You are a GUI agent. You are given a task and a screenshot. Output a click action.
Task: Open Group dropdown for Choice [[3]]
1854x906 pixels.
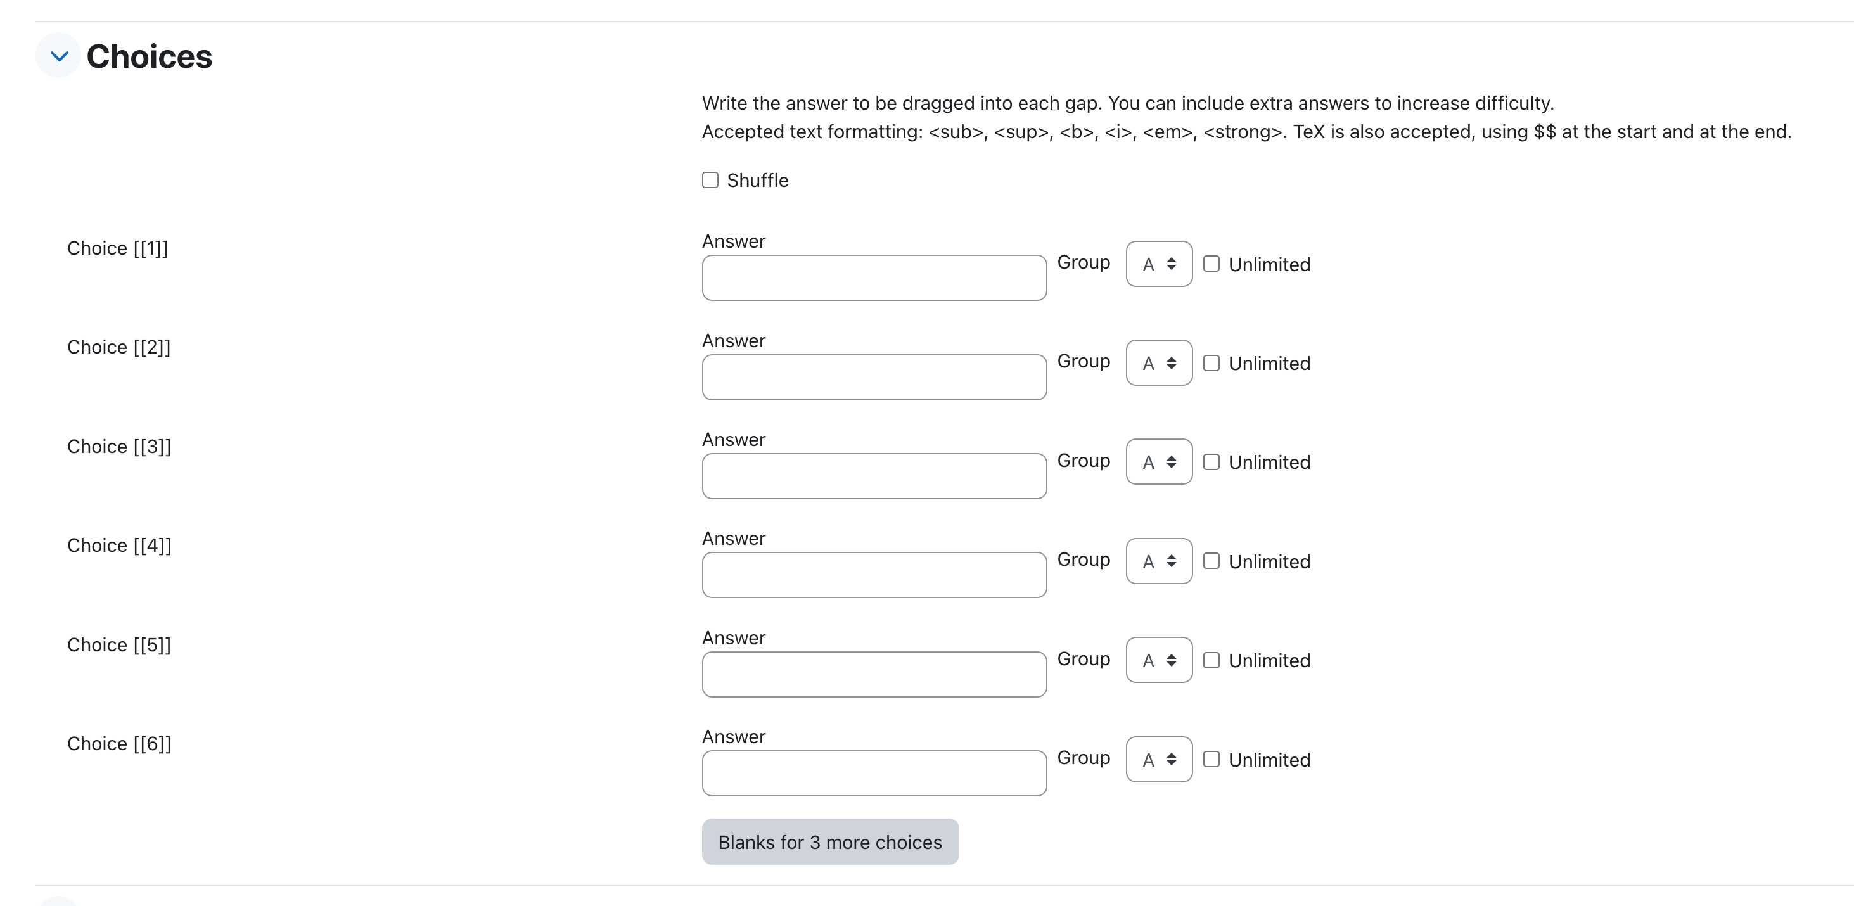1159,462
